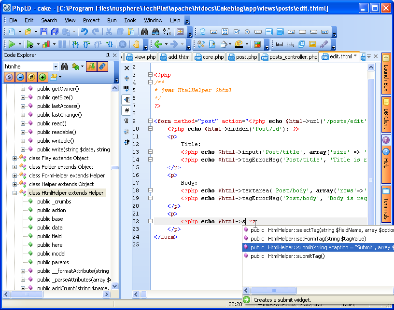This screenshot has width=394, height=310.
Task: Open the Search menu
Action: click(x=49, y=20)
